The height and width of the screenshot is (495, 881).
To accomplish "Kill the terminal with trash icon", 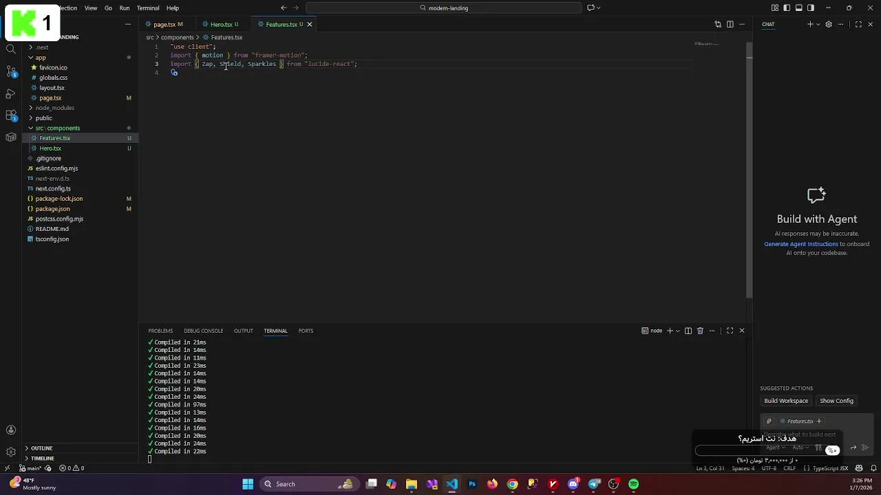I will pos(700,331).
